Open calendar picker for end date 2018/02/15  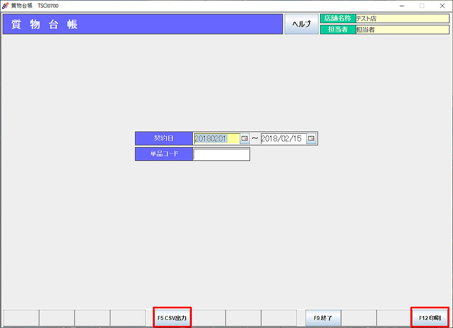(311, 138)
